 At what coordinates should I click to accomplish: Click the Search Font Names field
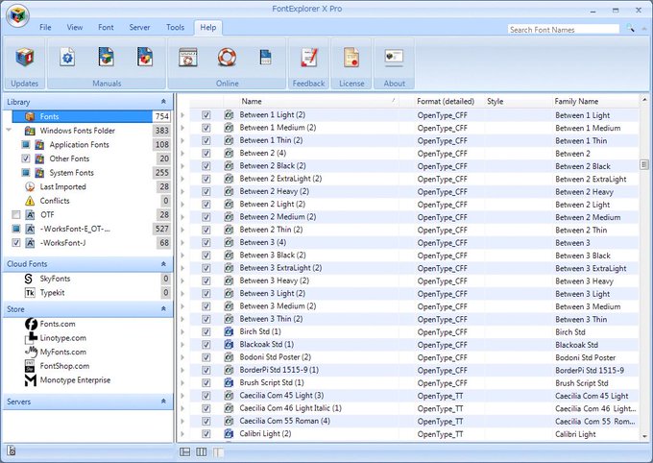(564, 29)
